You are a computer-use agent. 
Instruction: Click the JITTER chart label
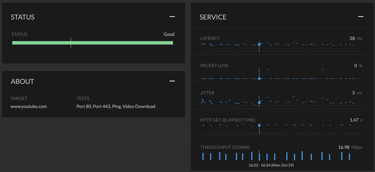[x=207, y=93]
